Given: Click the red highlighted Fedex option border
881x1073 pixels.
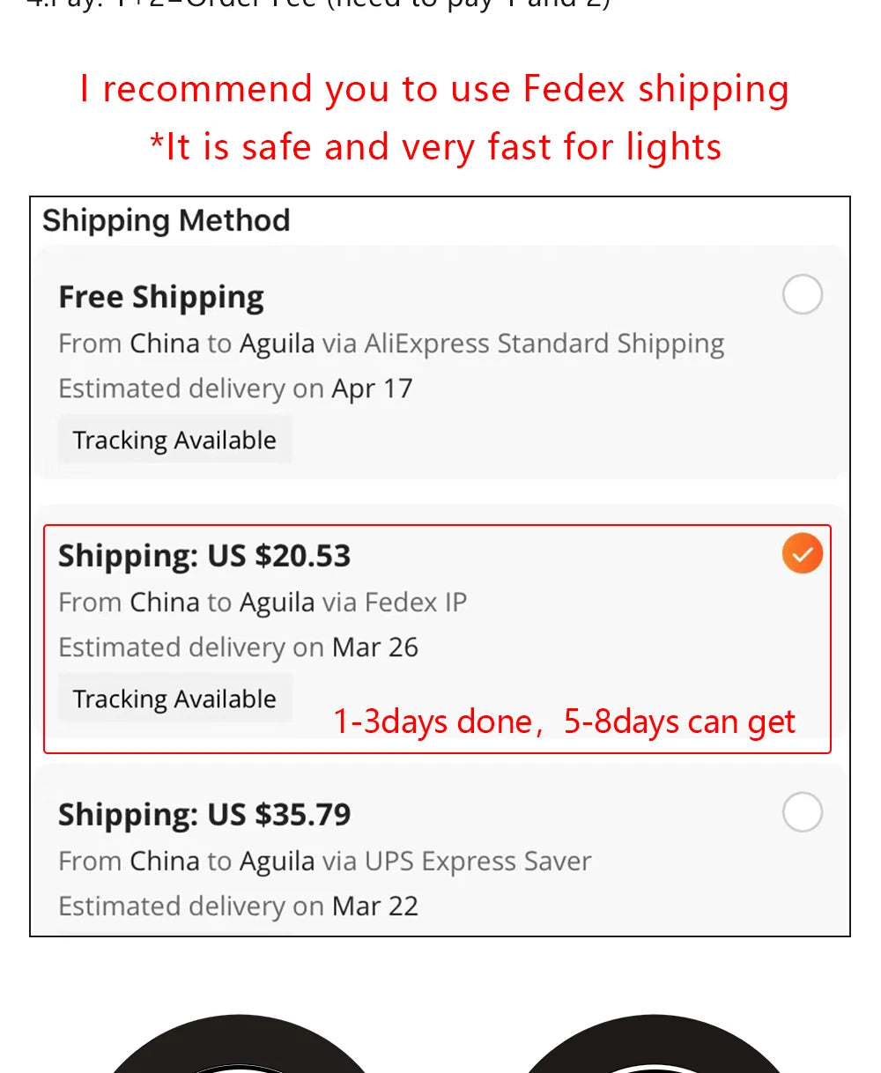Looking at the screenshot, I should [x=438, y=527].
